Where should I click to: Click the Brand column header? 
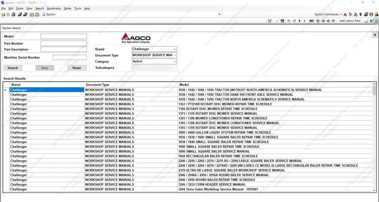[47, 85]
